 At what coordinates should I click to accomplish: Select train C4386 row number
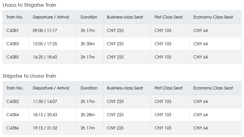pyautogui.click(x=13, y=128)
